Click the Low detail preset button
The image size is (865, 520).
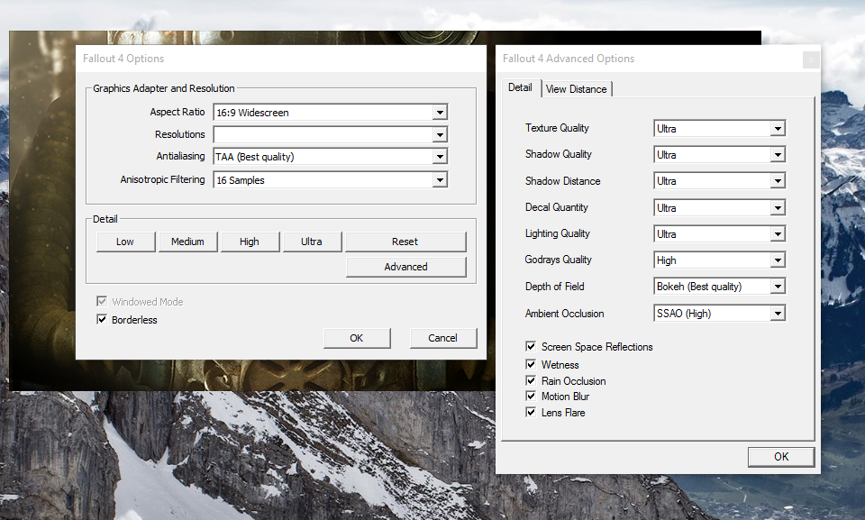[125, 242]
